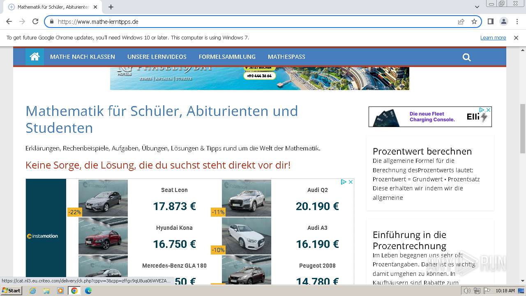The image size is (526, 296).
Task: Open AdChoices info on the car ad
Action: [344, 182]
